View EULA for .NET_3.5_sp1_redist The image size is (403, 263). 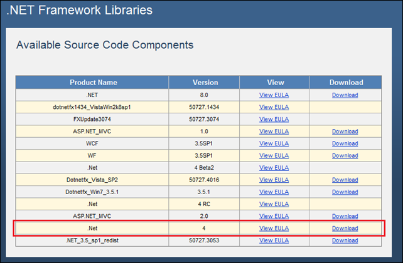274,240
